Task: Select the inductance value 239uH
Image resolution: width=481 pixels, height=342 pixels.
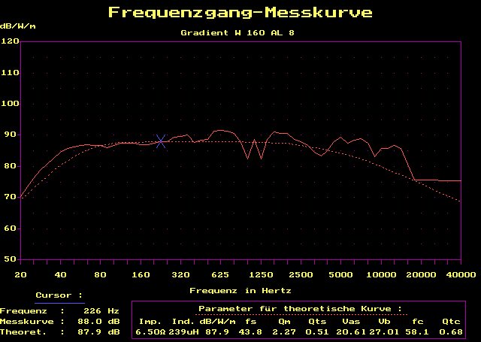Action: [185, 331]
